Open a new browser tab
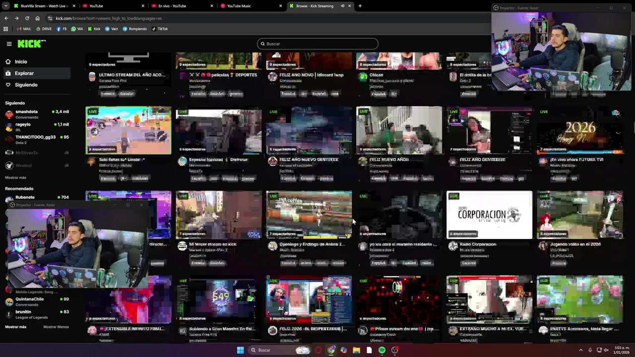Screen dimensions: 635x357 [x=360, y=6]
